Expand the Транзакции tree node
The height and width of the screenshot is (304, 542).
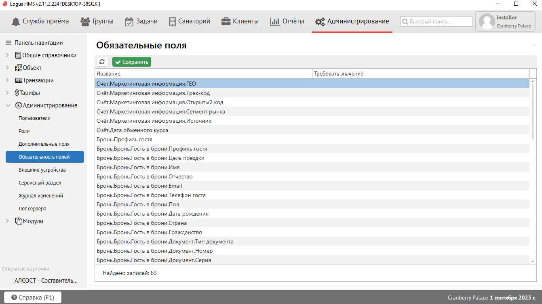[8, 80]
